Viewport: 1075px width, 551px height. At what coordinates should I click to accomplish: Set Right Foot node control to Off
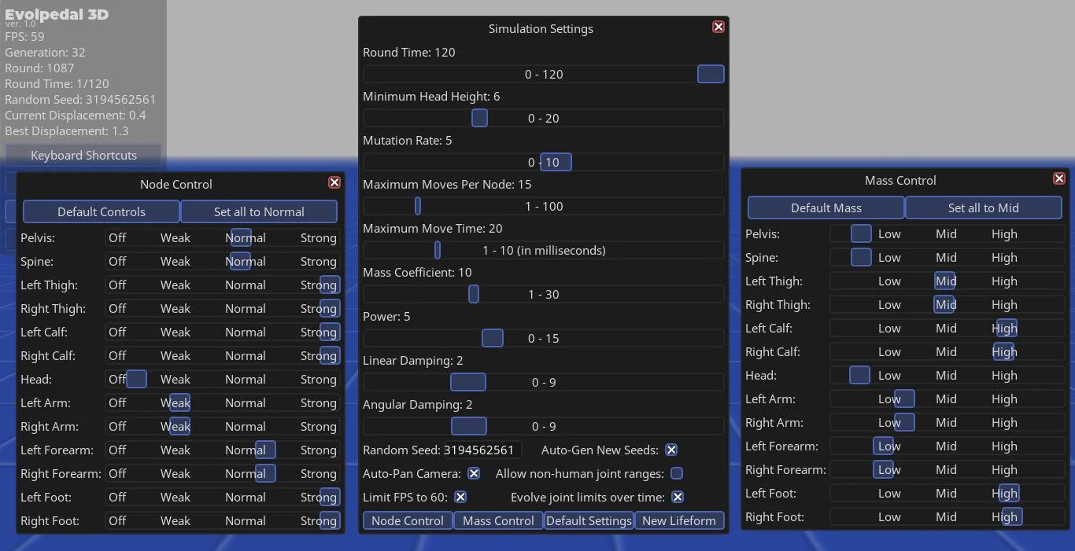pyautogui.click(x=117, y=520)
